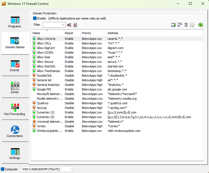Click the clear filter text icon
Screen dimensions: 209x173
69,25
